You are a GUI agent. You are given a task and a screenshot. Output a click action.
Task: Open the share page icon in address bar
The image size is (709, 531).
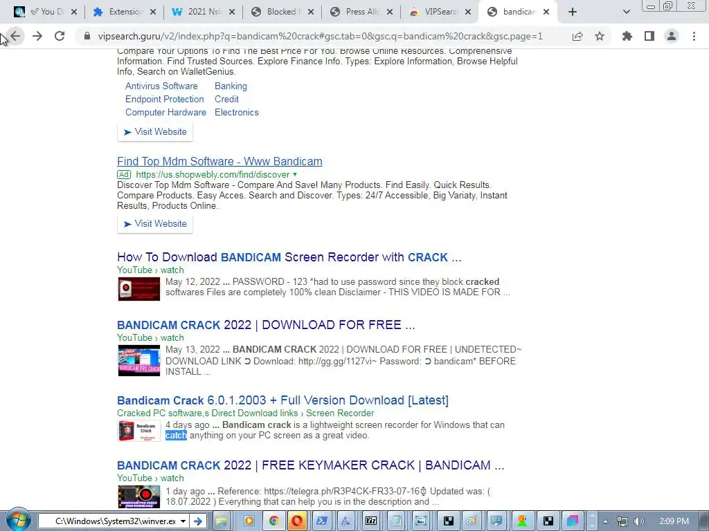click(x=577, y=36)
